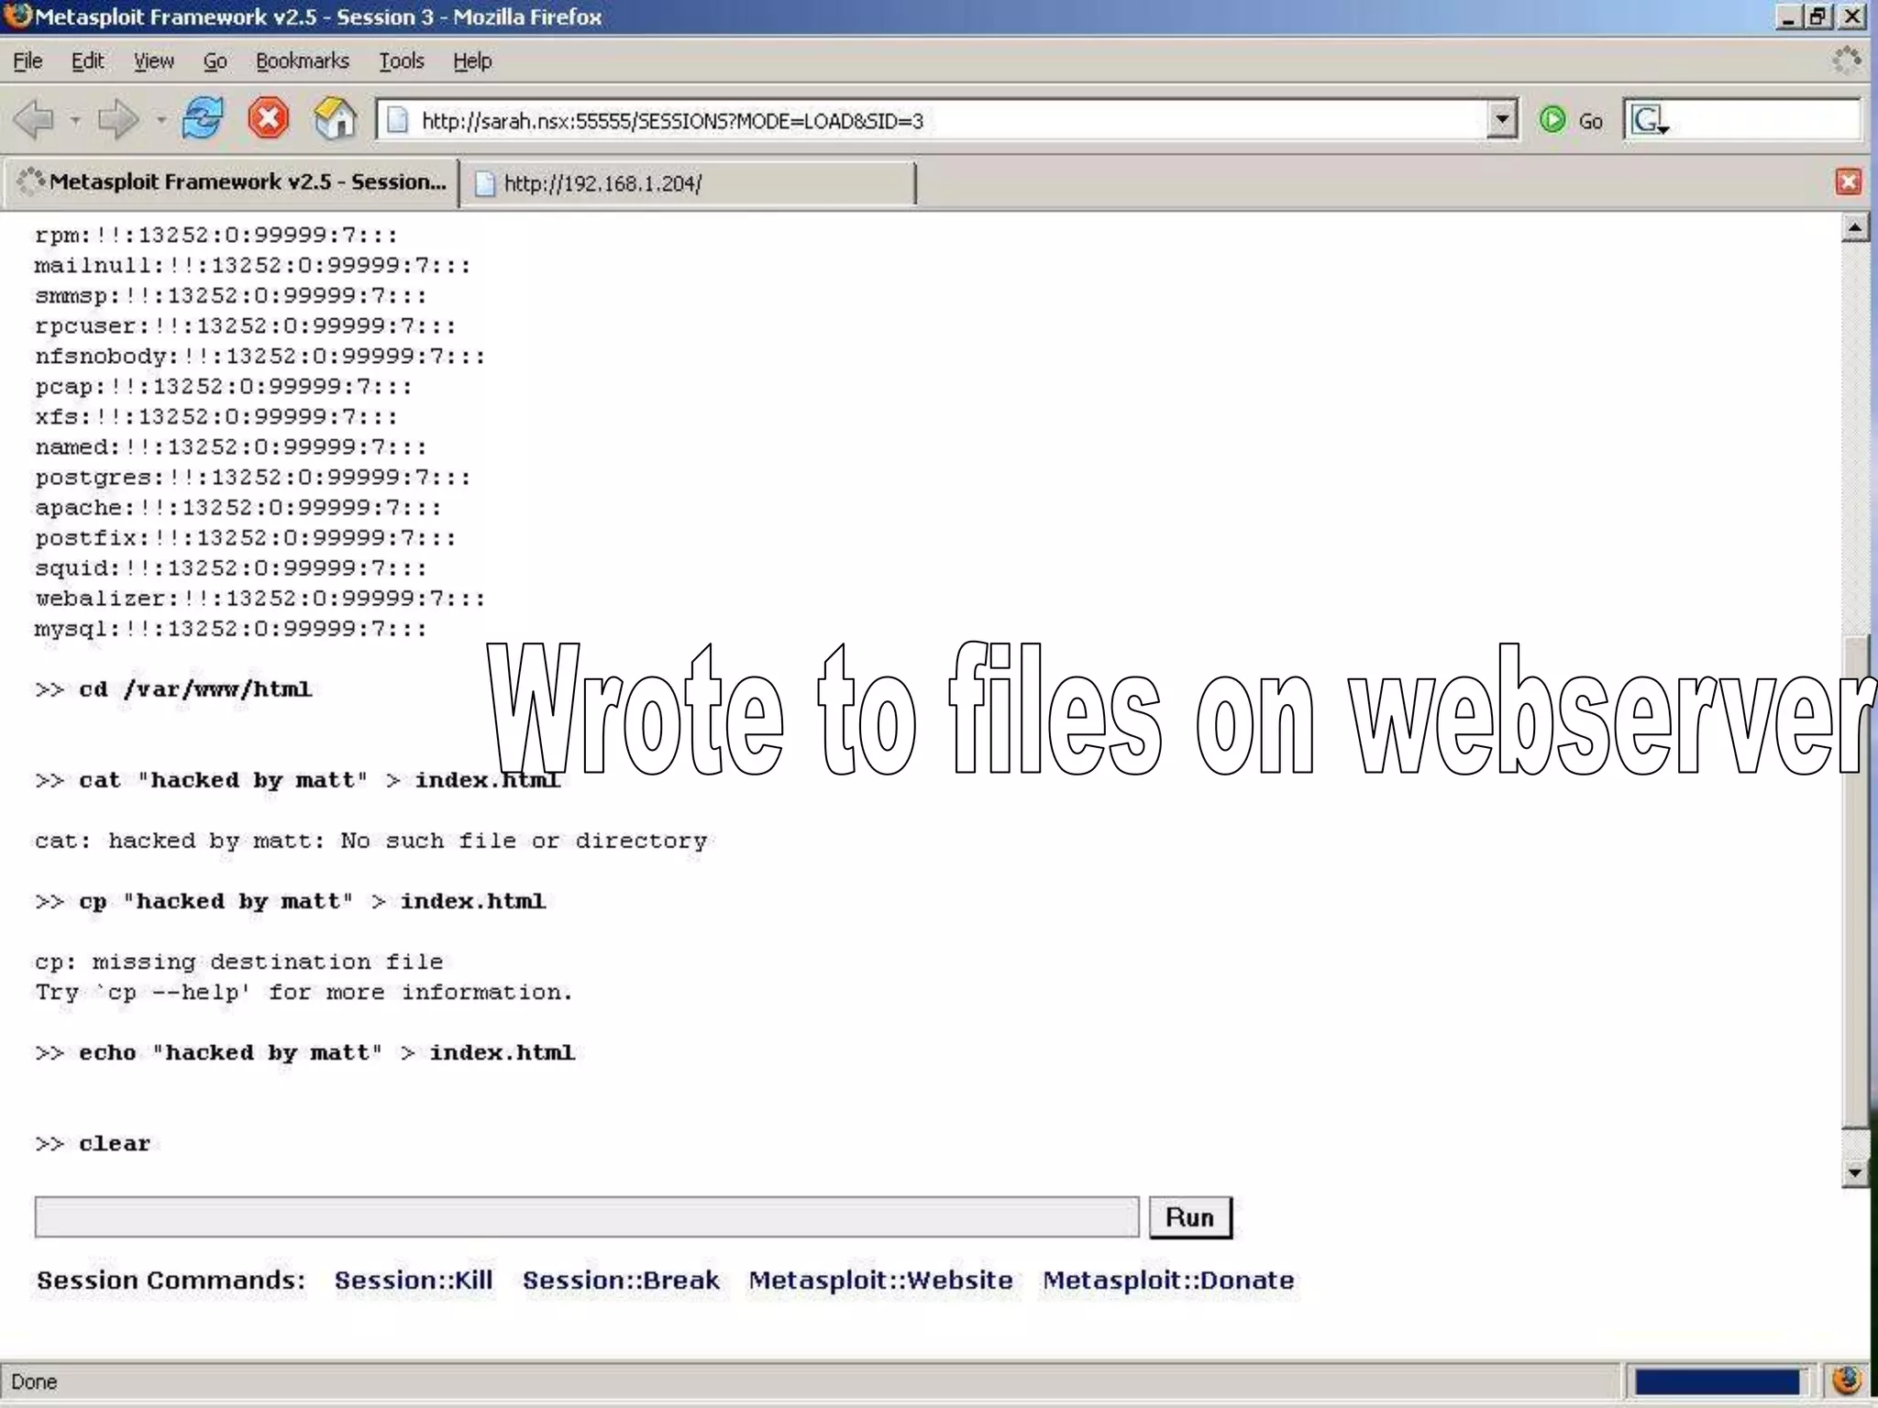Image resolution: width=1878 pixels, height=1408 pixels.
Task: Open the Forward button history dropdown
Action: 160,120
